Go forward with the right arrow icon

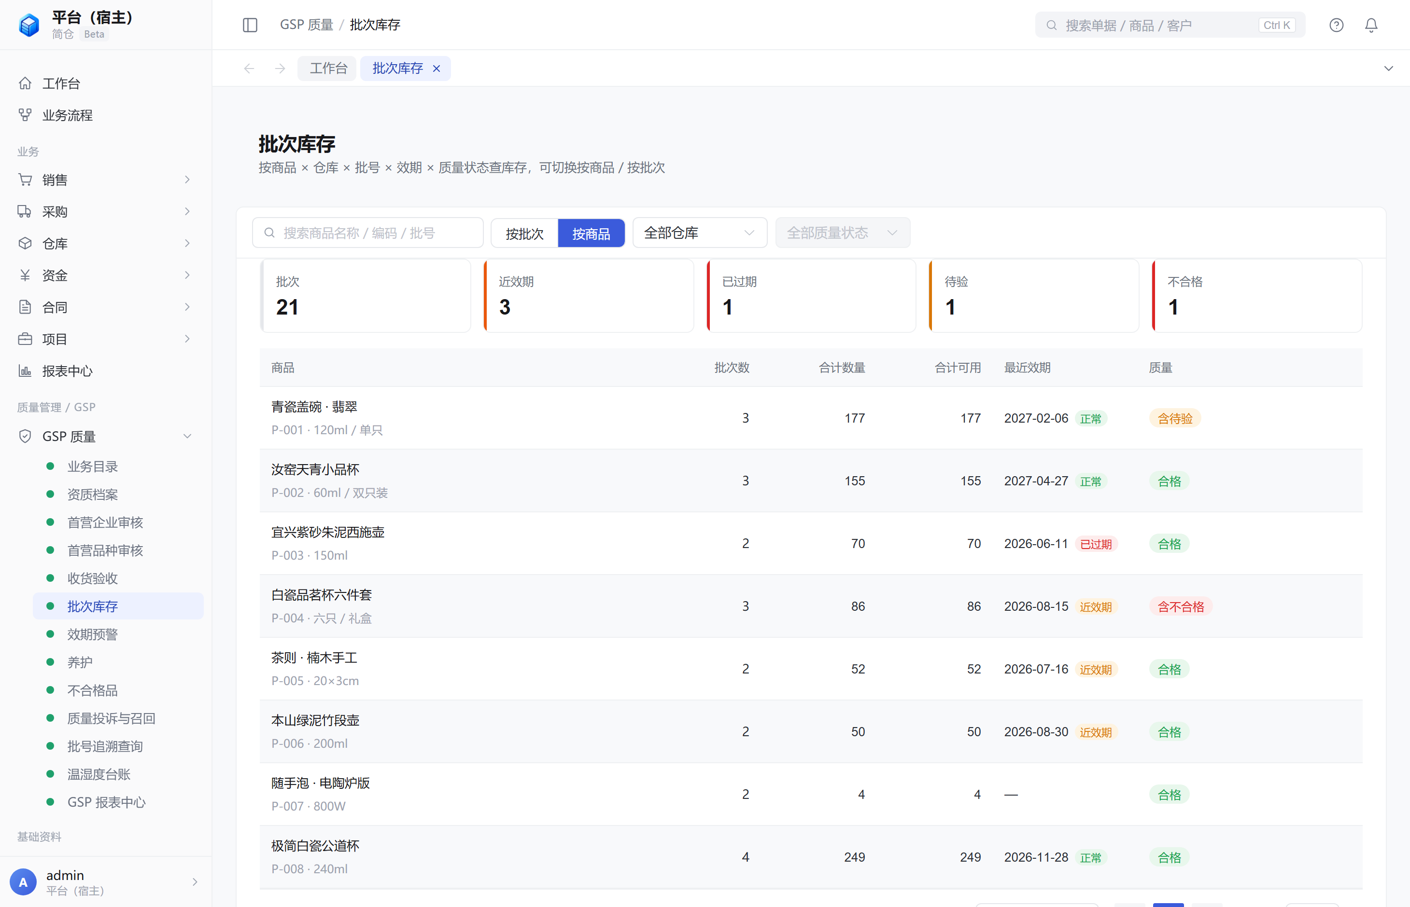[280, 69]
